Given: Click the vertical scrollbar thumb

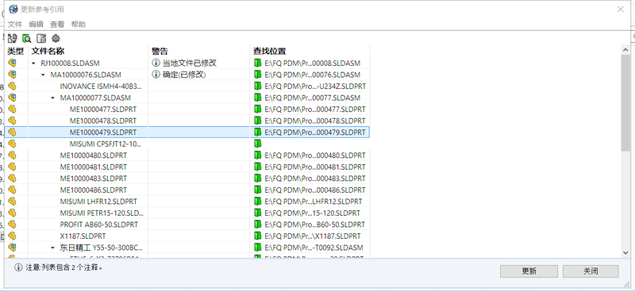Looking at the screenshot, I should [x=625, y=103].
